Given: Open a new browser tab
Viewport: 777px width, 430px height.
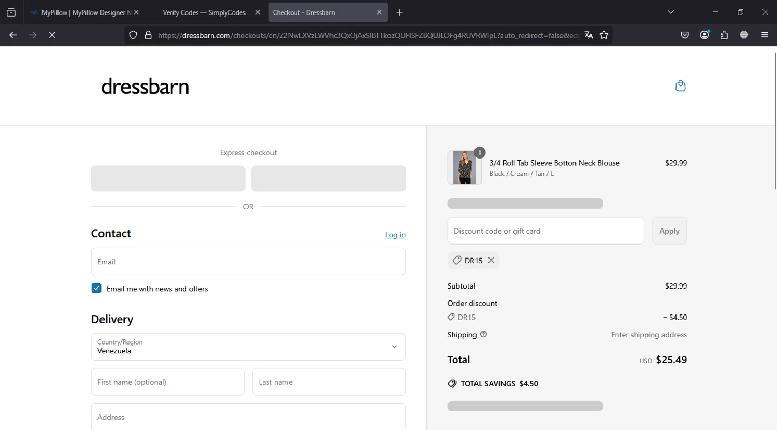Looking at the screenshot, I should (399, 12).
